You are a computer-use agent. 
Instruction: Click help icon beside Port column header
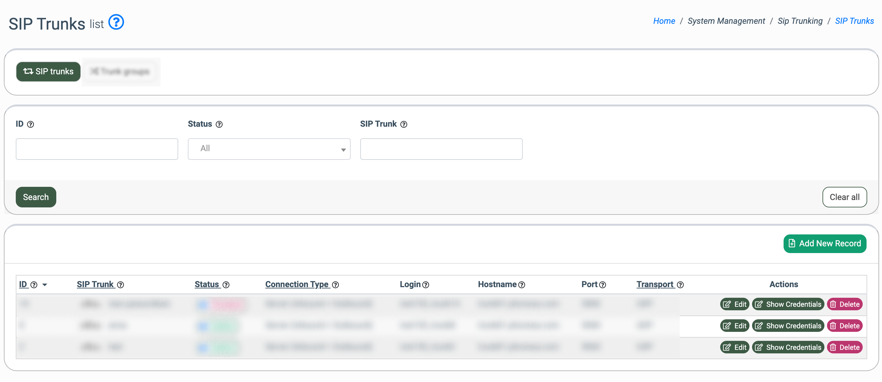[x=602, y=285]
